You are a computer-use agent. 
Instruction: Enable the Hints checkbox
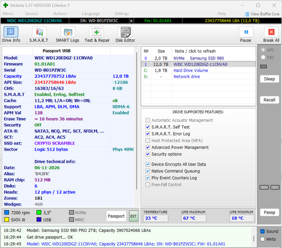click(262, 239)
